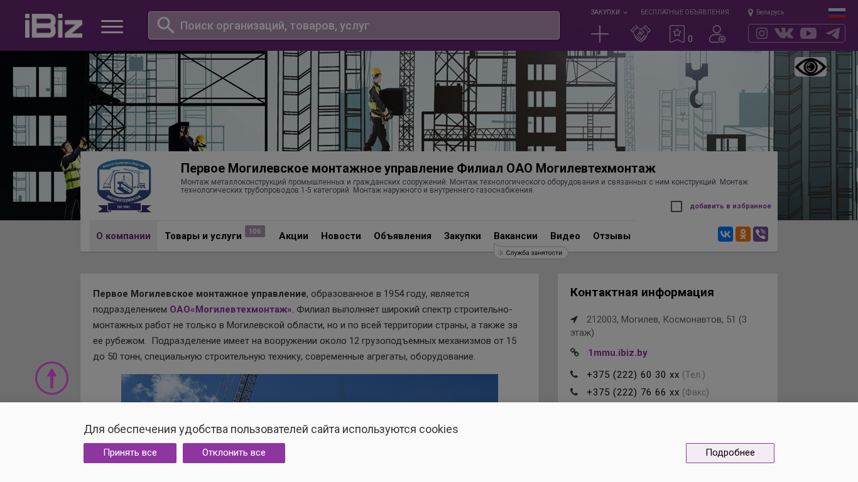Click the phone icon beside Факс number
This screenshot has height=482, width=858.
tap(574, 392)
